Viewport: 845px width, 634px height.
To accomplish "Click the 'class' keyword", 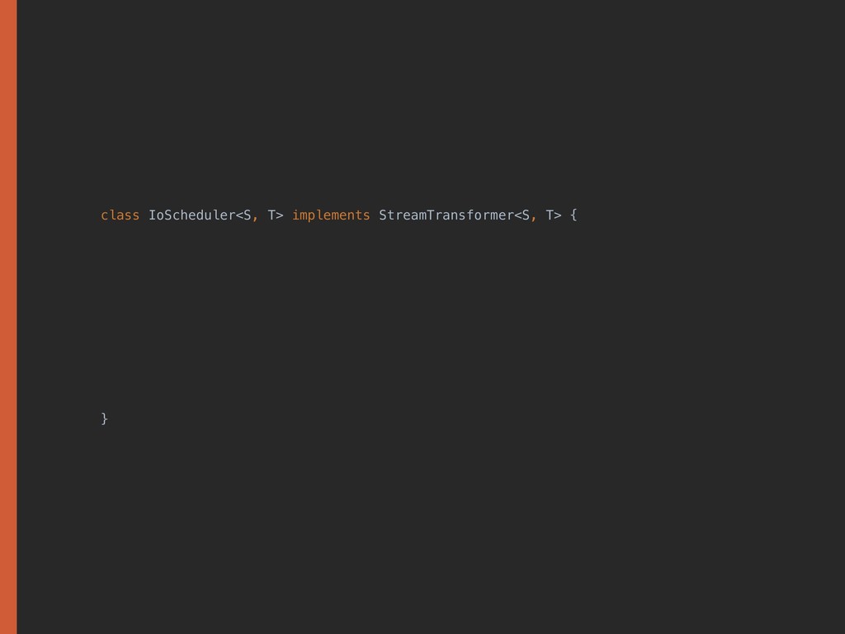I will coord(120,215).
